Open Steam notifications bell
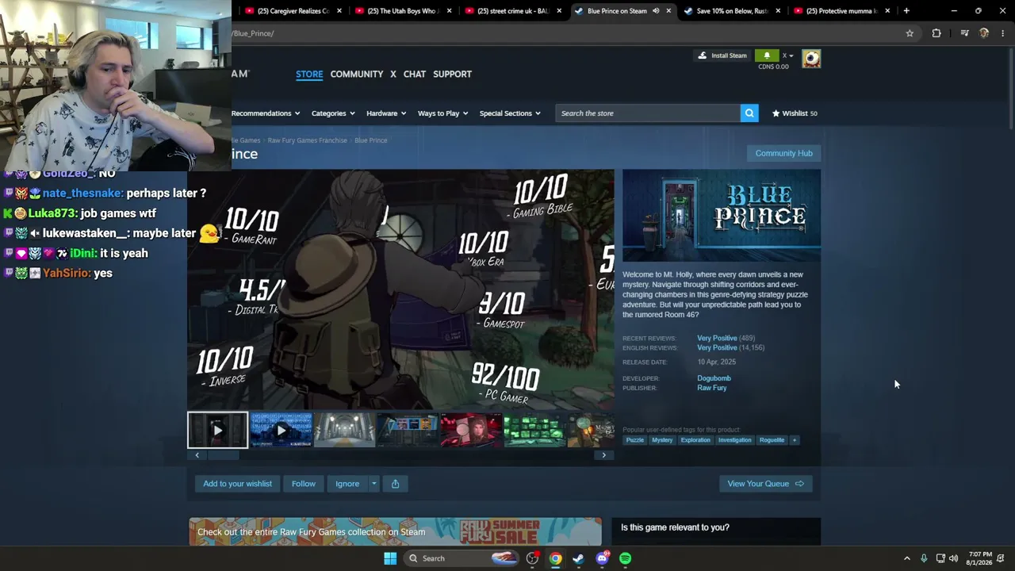The width and height of the screenshot is (1015, 571). (767, 56)
